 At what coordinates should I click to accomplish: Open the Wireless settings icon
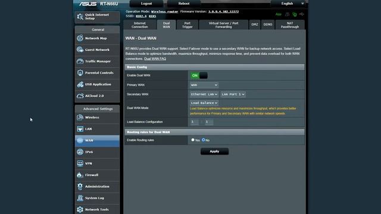pyautogui.click(x=80, y=118)
